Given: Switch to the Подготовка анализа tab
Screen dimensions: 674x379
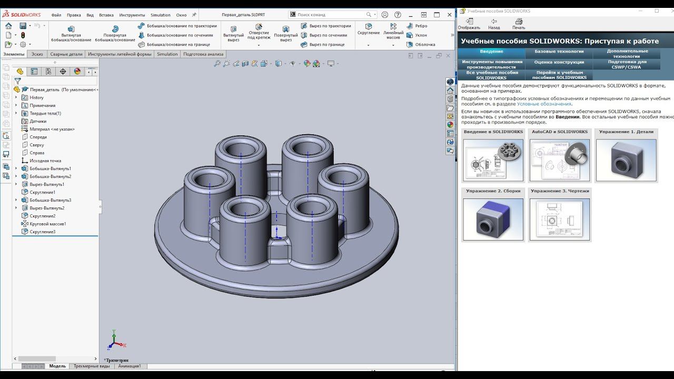Looking at the screenshot, I should pyautogui.click(x=203, y=54).
